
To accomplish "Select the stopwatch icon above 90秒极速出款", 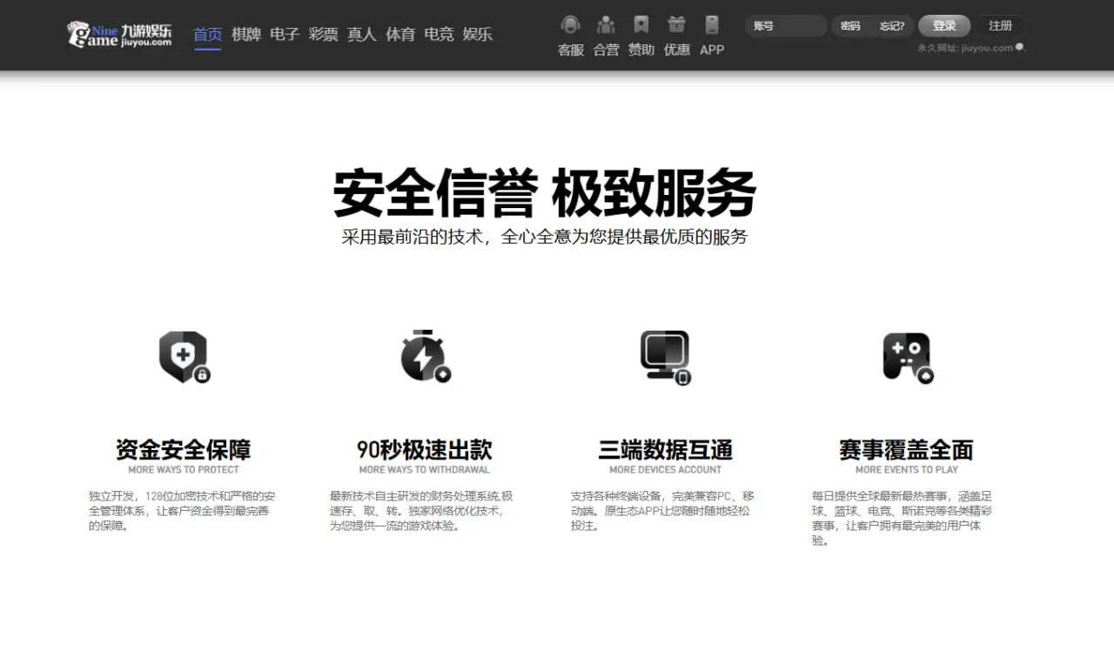I will 425,357.
